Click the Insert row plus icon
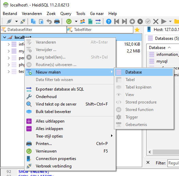Viewport: 179px width, 176px height. [x=132, y=21]
